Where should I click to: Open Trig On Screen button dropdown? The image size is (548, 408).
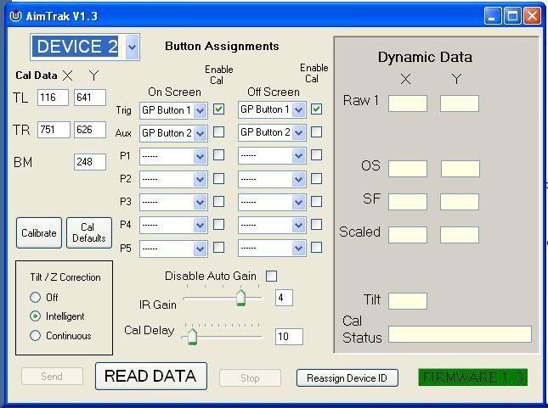(x=200, y=111)
